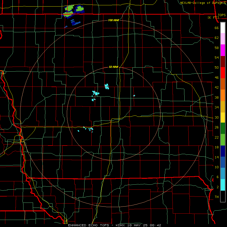Image resolution: width=227 pixels, height=227 pixels.
Task: Click the white swatch in the tops legend
Action: [x=223, y=28]
